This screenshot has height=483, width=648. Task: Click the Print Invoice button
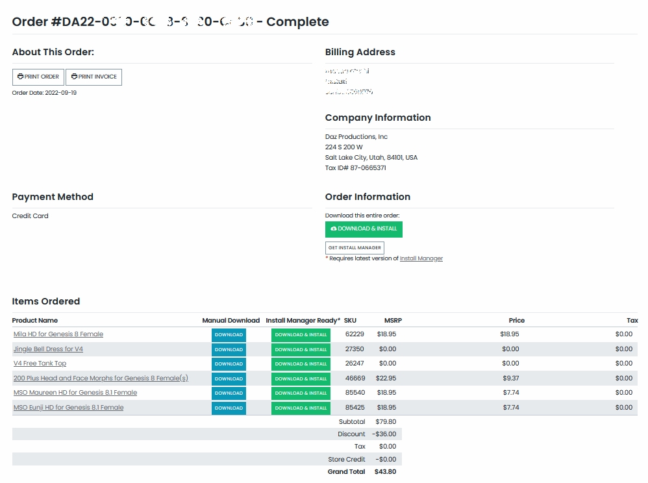pos(93,77)
